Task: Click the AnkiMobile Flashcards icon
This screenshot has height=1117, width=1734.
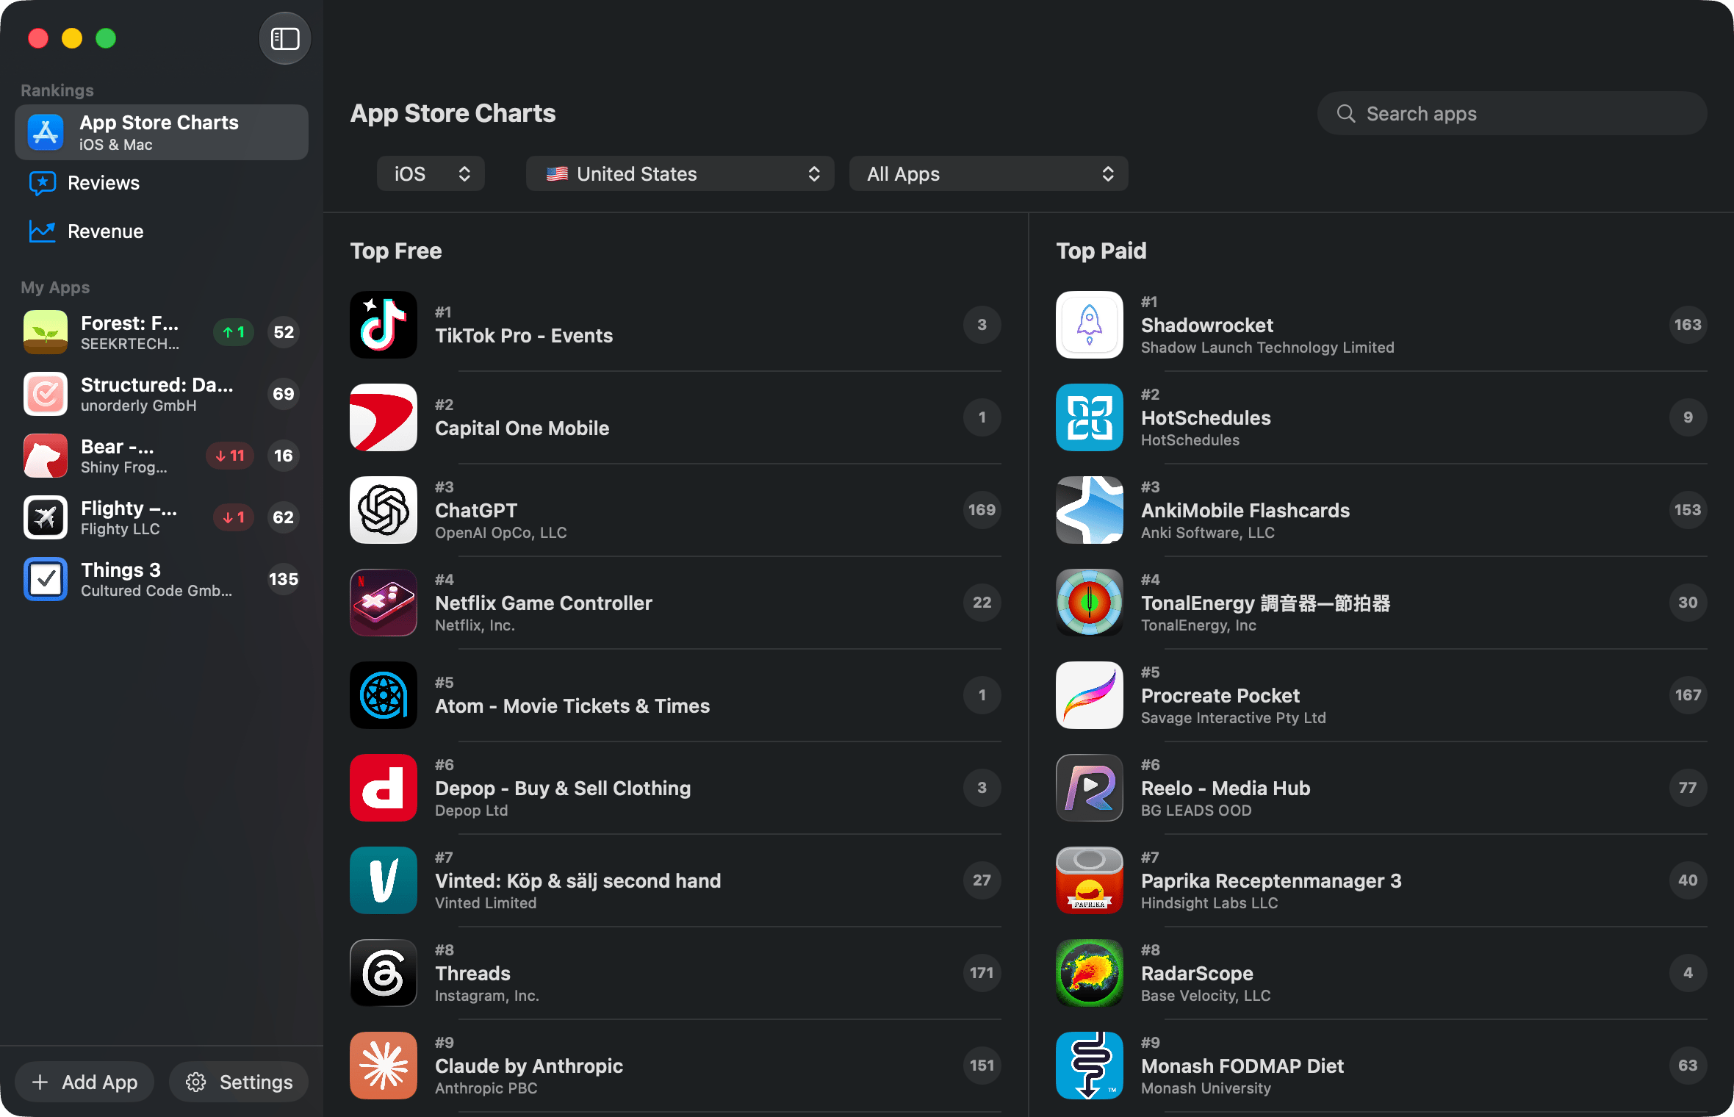Action: 1090,510
